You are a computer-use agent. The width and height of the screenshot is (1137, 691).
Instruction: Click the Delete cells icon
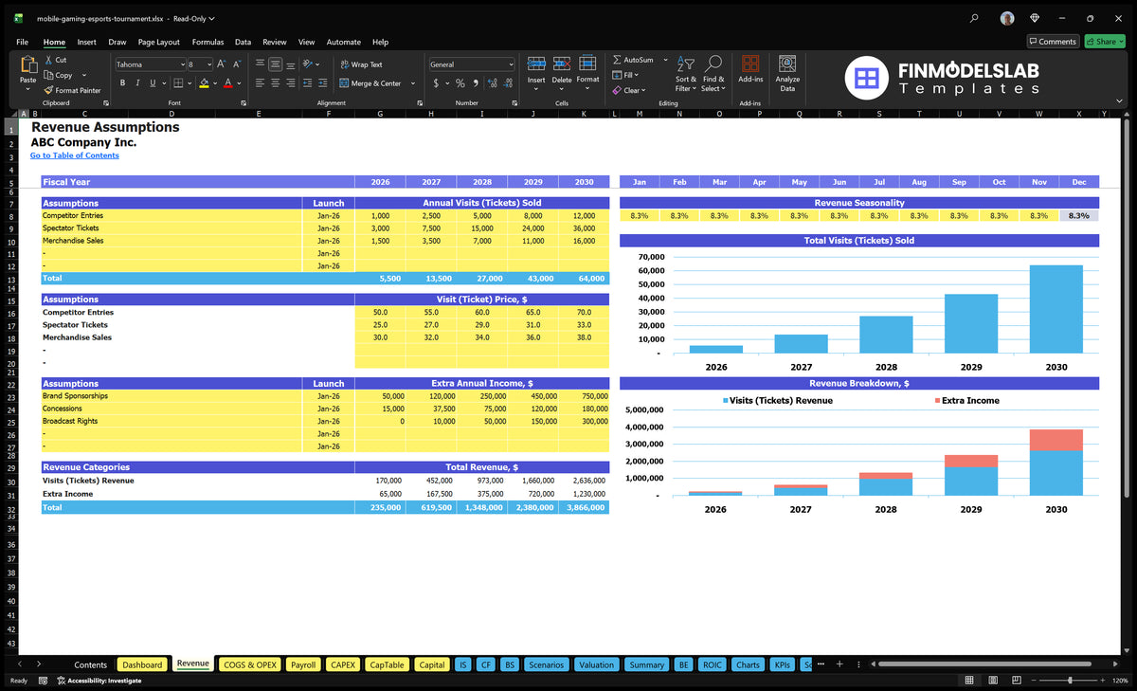[x=562, y=64]
